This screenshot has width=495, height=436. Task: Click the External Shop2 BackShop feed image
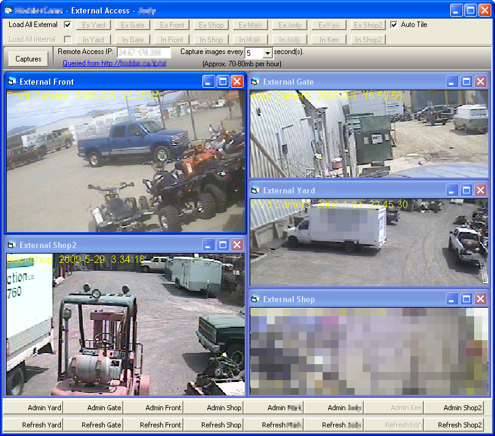click(126, 324)
